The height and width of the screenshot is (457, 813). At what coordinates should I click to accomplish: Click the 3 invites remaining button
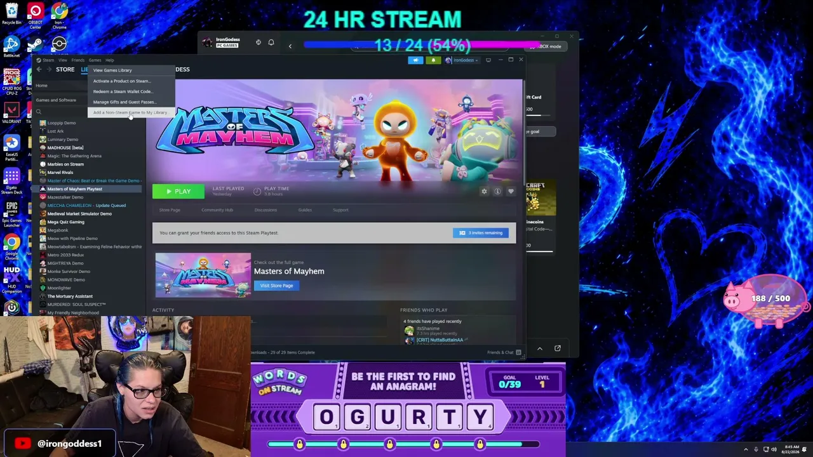(481, 233)
